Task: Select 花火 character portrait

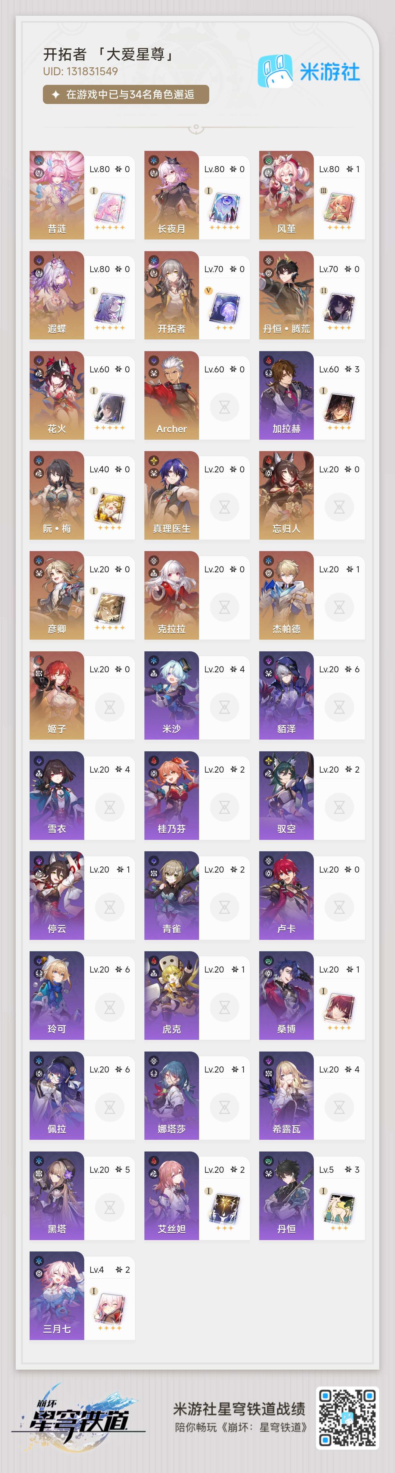Action: click(56, 395)
